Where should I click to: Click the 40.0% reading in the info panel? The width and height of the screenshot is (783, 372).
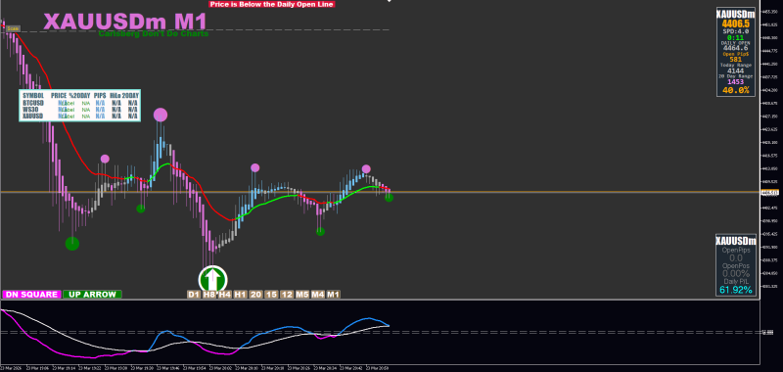(736, 90)
